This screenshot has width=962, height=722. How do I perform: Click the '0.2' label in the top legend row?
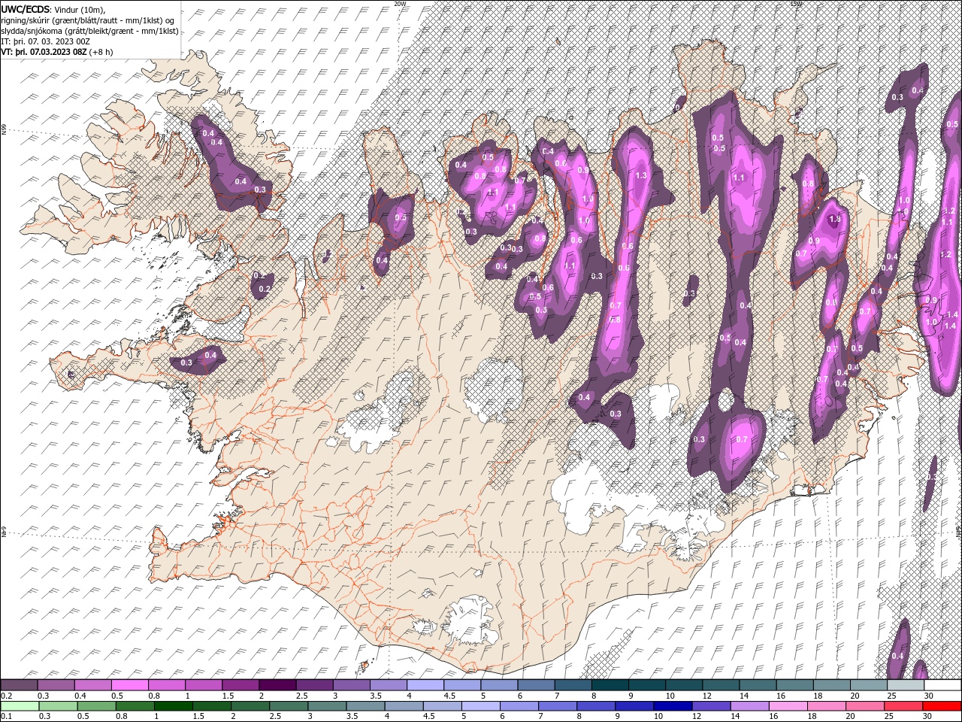point(6,696)
